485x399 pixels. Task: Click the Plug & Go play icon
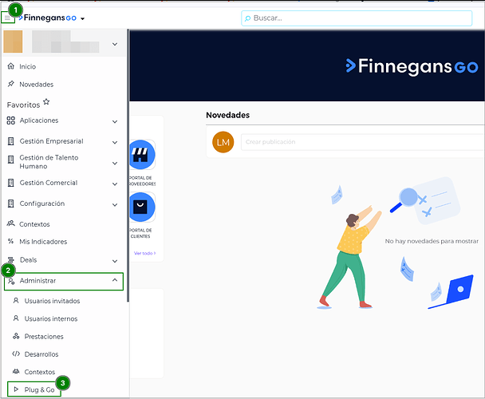(x=16, y=389)
